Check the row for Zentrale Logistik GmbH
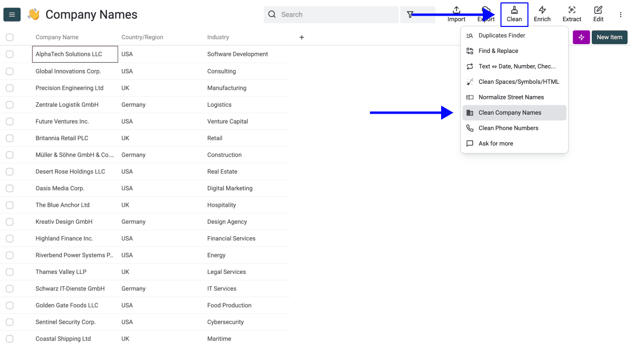 (9, 104)
